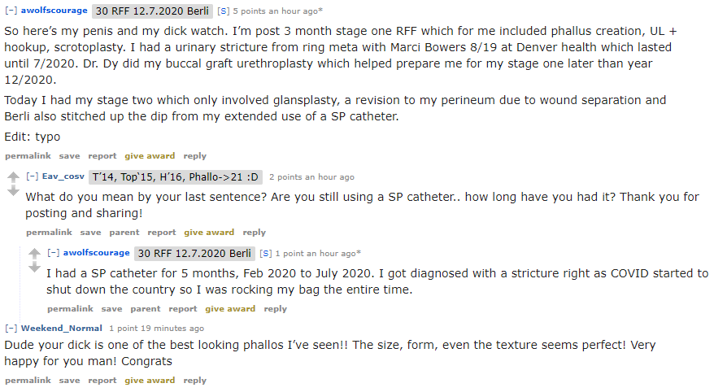The image size is (714, 392).
Task: Collapse Weekend_Normal's comment
Action: pyautogui.click(x=11, y=328)
